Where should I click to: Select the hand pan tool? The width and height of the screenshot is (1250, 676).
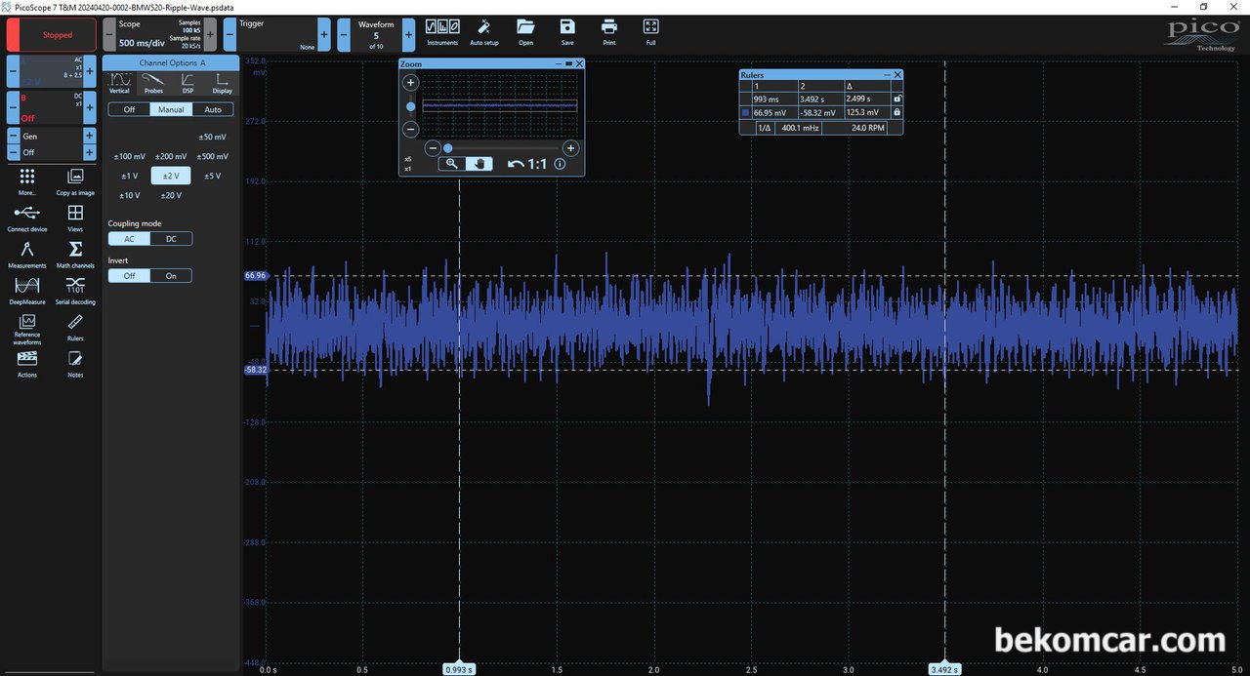point(479,164)
